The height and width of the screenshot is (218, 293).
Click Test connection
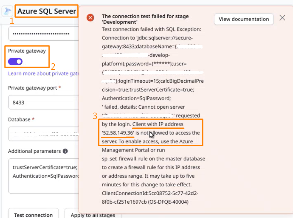(33, 215)
